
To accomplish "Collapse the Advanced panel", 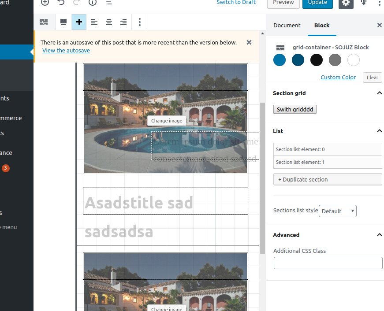I will [379, 235].
